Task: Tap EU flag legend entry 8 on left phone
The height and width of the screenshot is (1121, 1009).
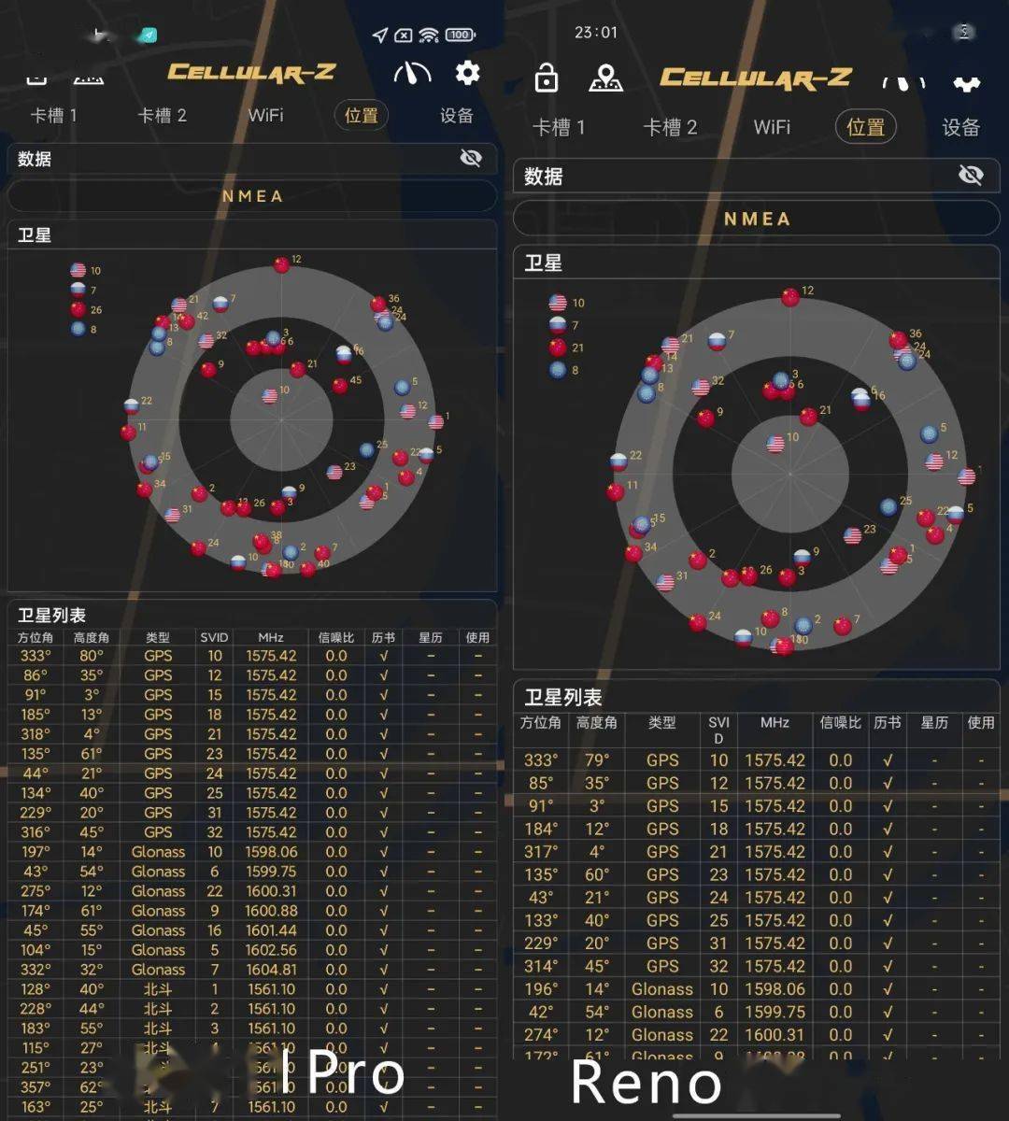Action: point(84,329)
